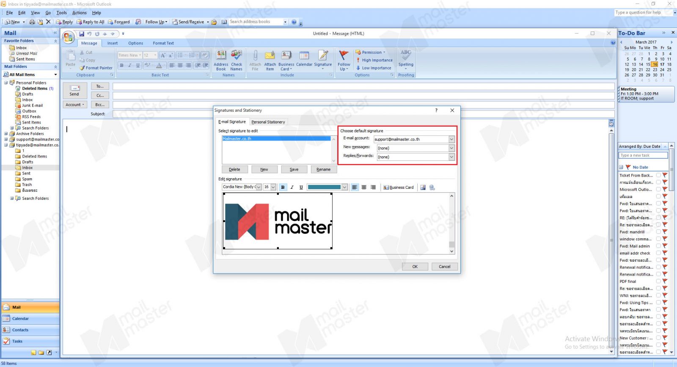Open Actions menu in Outlook

pyautogui.click(x=79, y=13)
